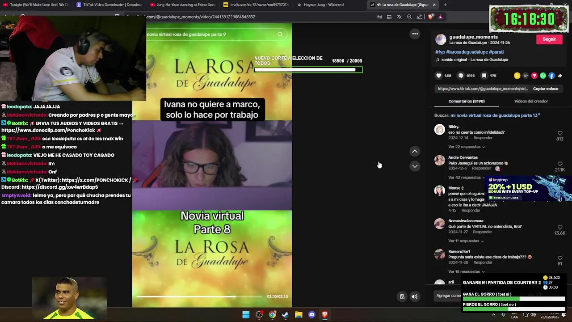Click the Agregar comentario input field
Screen dimensions: 572x322
pyautogui.click(x=449, y=296)
